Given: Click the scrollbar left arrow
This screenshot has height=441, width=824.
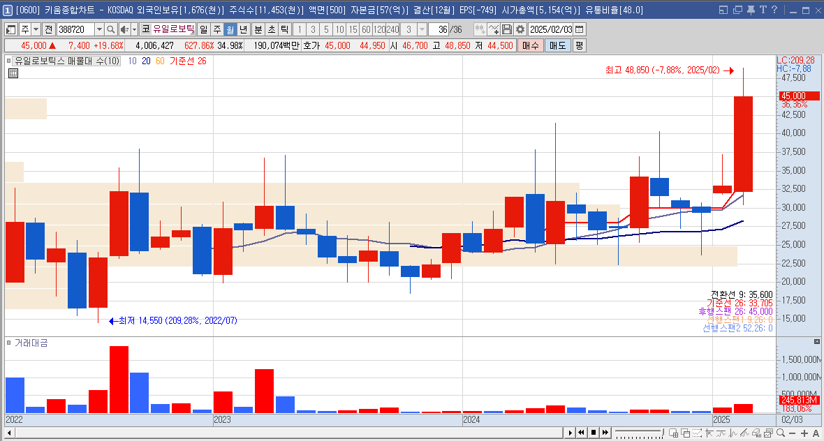Looking at the screenshot, I should point(8,433).
